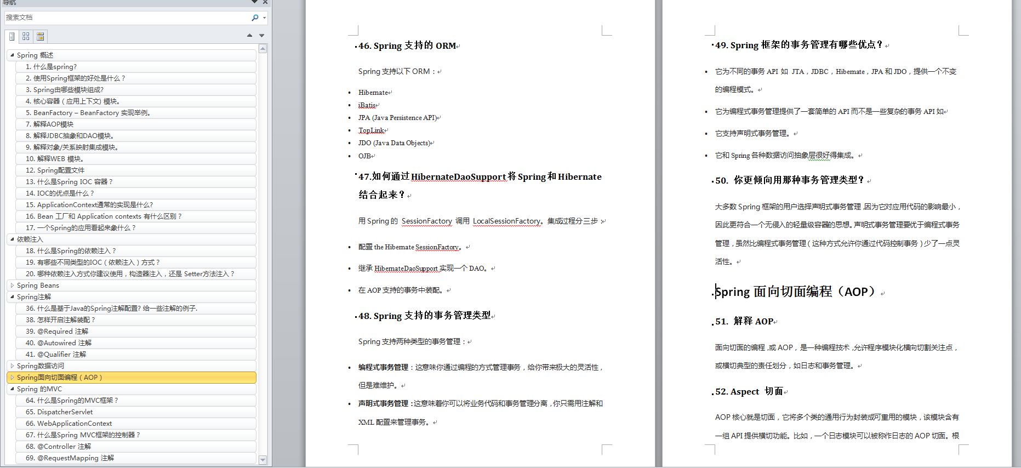Viewport: 1021px width, 468px height.
Task: Click the bold text 声明式事务管理 in page
Action: click(x=384, y=403)
